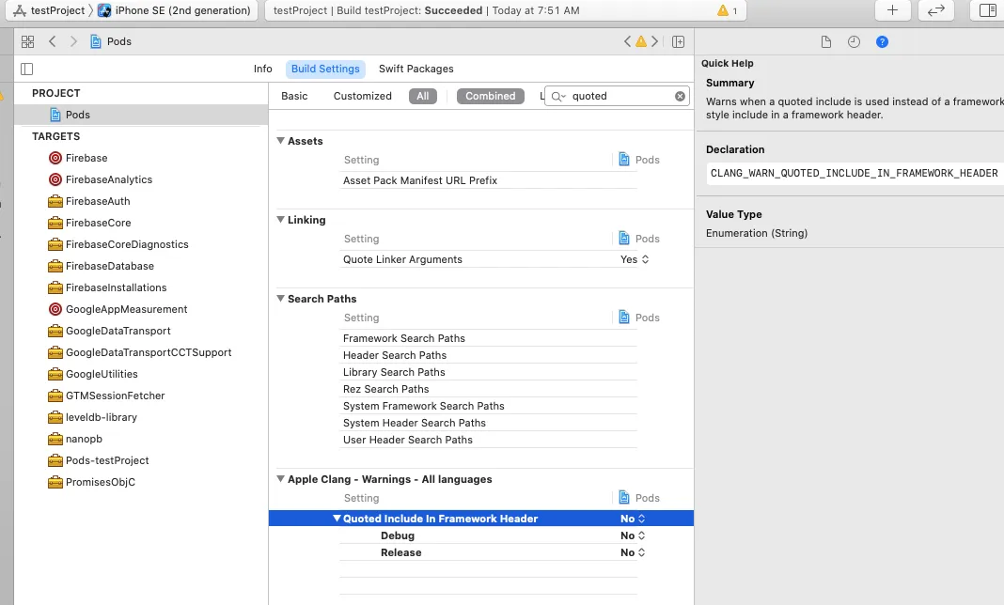This screenshot has width=1004, height=605.
Task: Show the File inspector
Action: [x=826, y=41]
